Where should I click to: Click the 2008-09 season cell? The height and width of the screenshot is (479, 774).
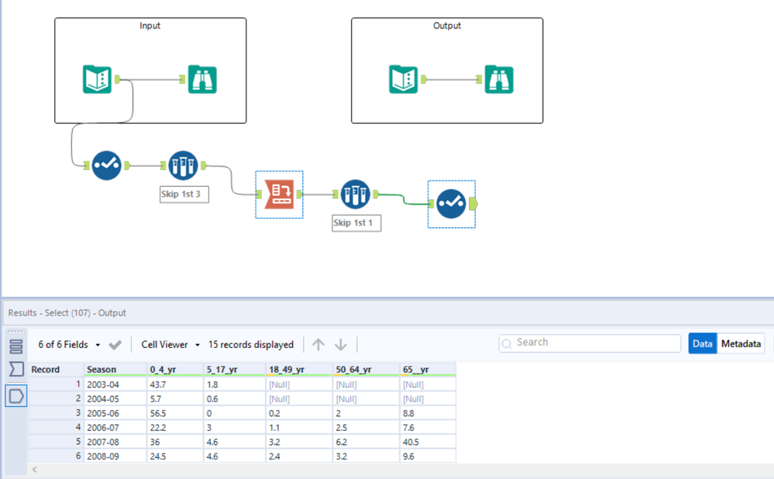[x=115, y=456]
